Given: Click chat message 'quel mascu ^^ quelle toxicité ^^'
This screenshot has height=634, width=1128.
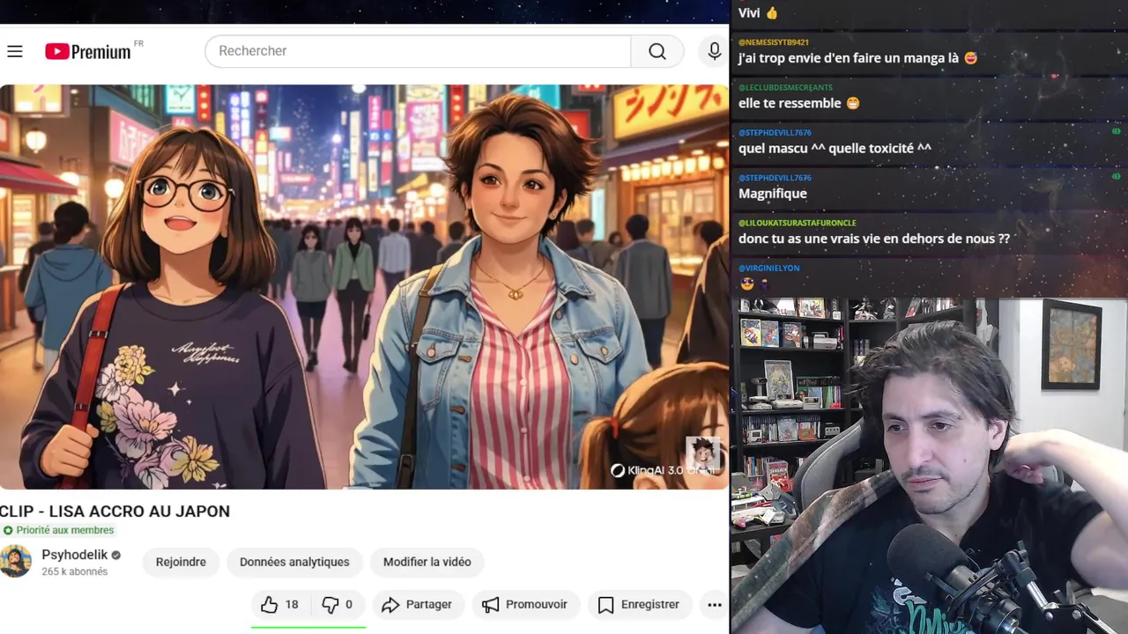Looking at the screenshot, I should coord(835,148).
